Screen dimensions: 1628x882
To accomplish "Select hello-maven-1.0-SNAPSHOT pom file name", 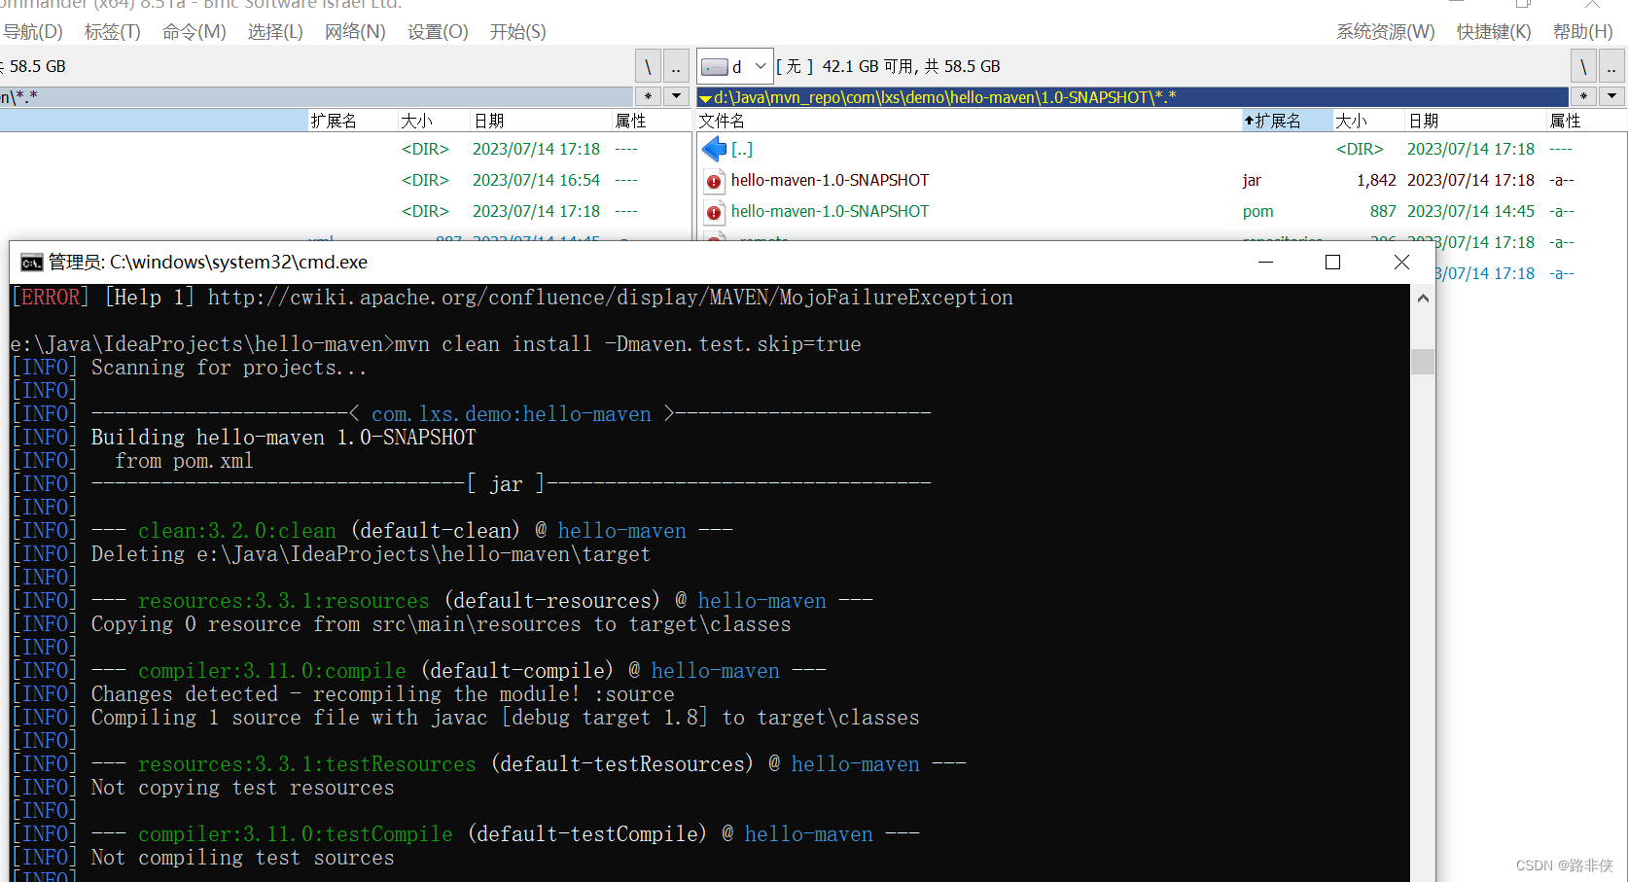I will (x=830, y=211).
